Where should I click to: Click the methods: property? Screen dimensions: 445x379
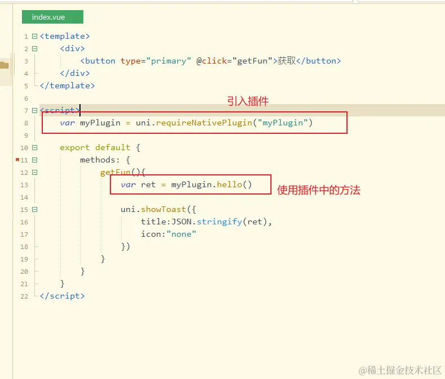pos(100,160)
